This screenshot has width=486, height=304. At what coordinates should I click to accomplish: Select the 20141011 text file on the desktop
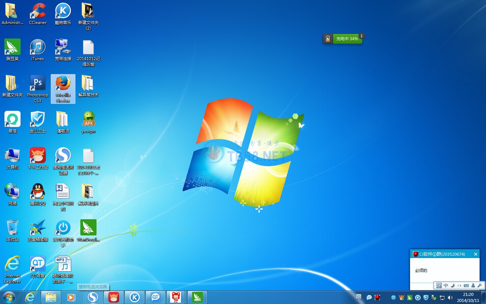[88, 161]
